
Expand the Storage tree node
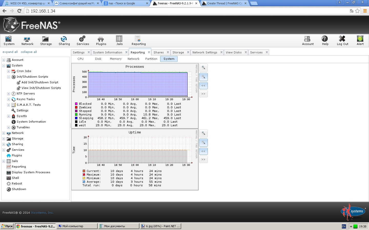(4, 139)
